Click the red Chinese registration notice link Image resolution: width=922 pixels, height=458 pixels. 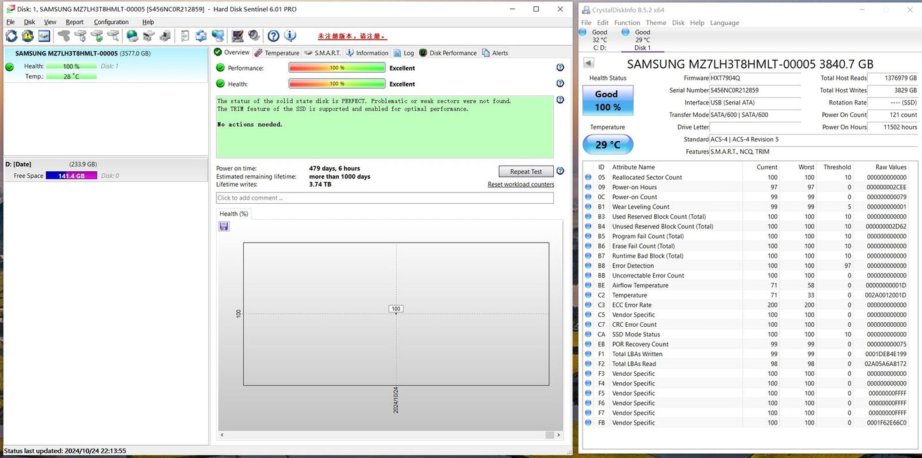click(352, 36)
